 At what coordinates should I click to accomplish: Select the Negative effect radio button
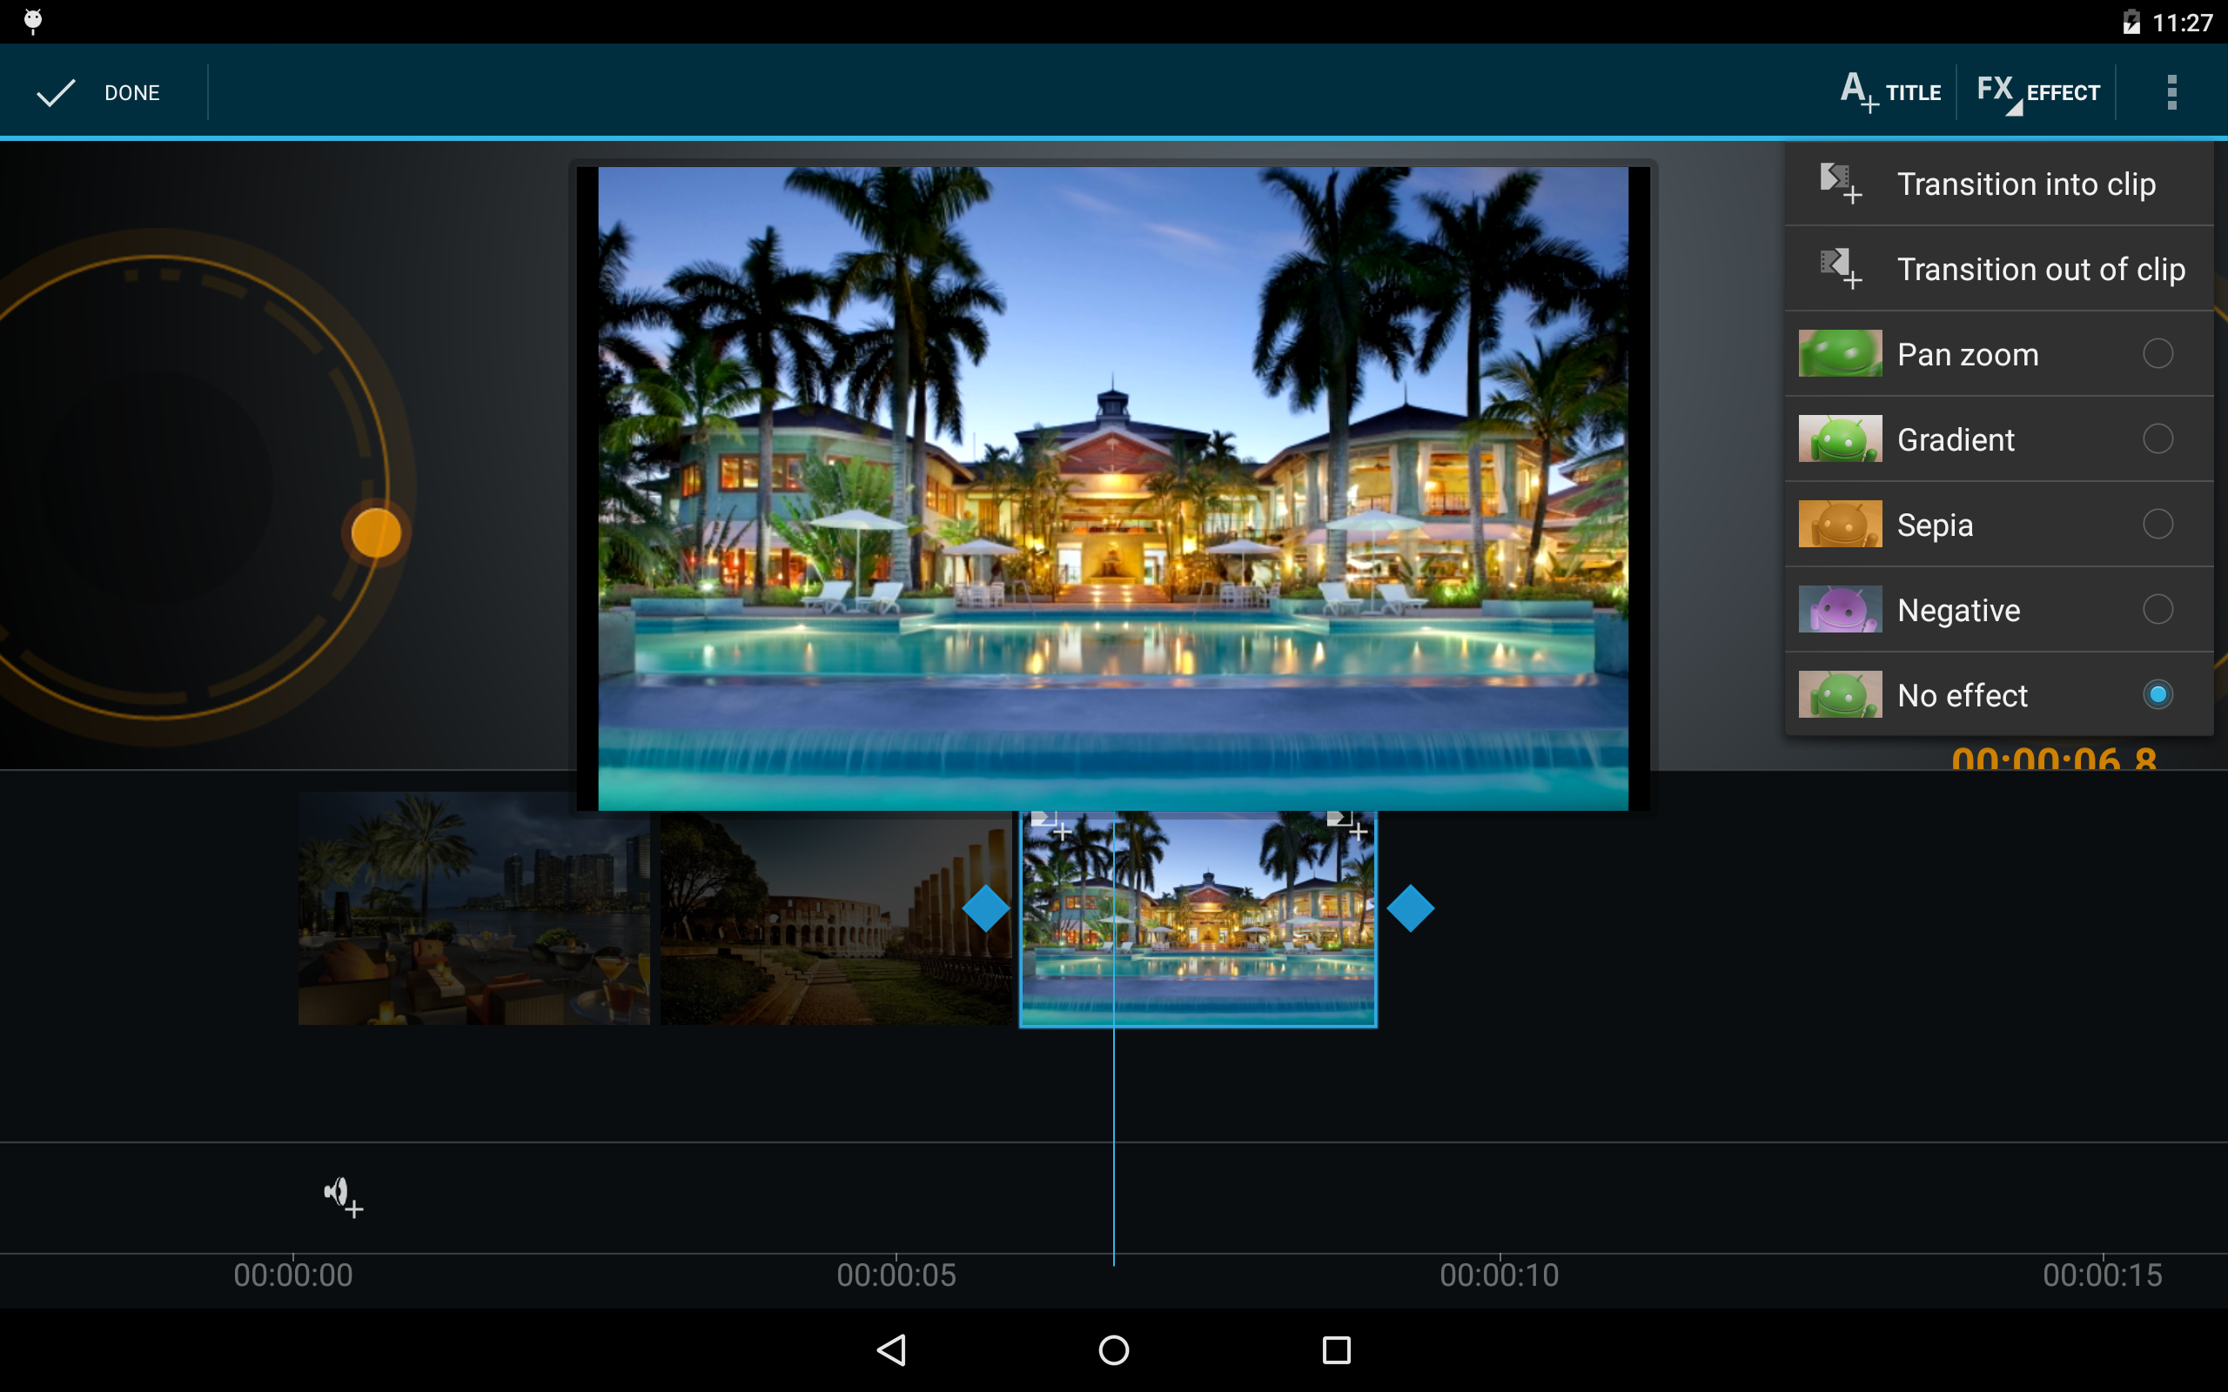click(x=2158, y=610)
